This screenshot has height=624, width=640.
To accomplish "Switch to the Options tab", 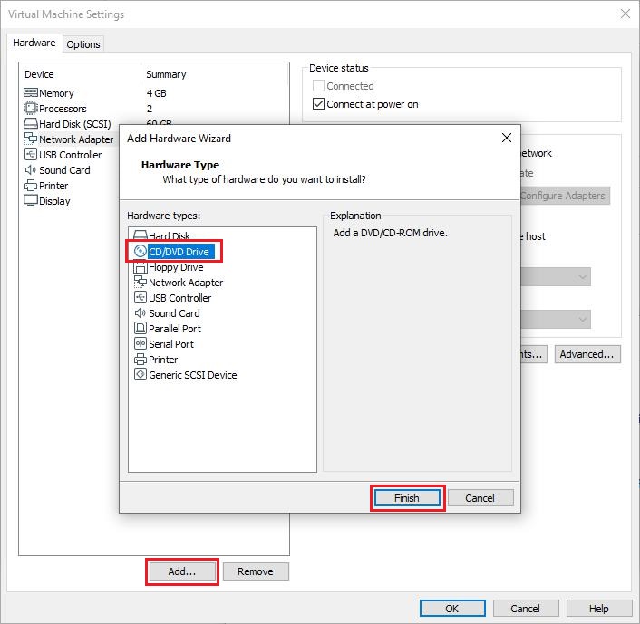I will click(x=83, y=43).
